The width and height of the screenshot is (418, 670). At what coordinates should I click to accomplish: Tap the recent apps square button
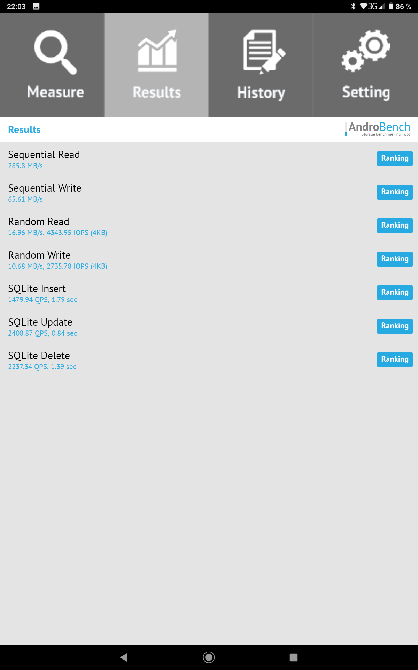(294, 657)
